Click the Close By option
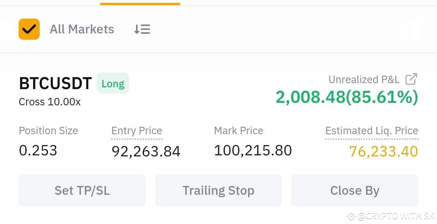Screen dimensions: 437x224 point(355,190)
